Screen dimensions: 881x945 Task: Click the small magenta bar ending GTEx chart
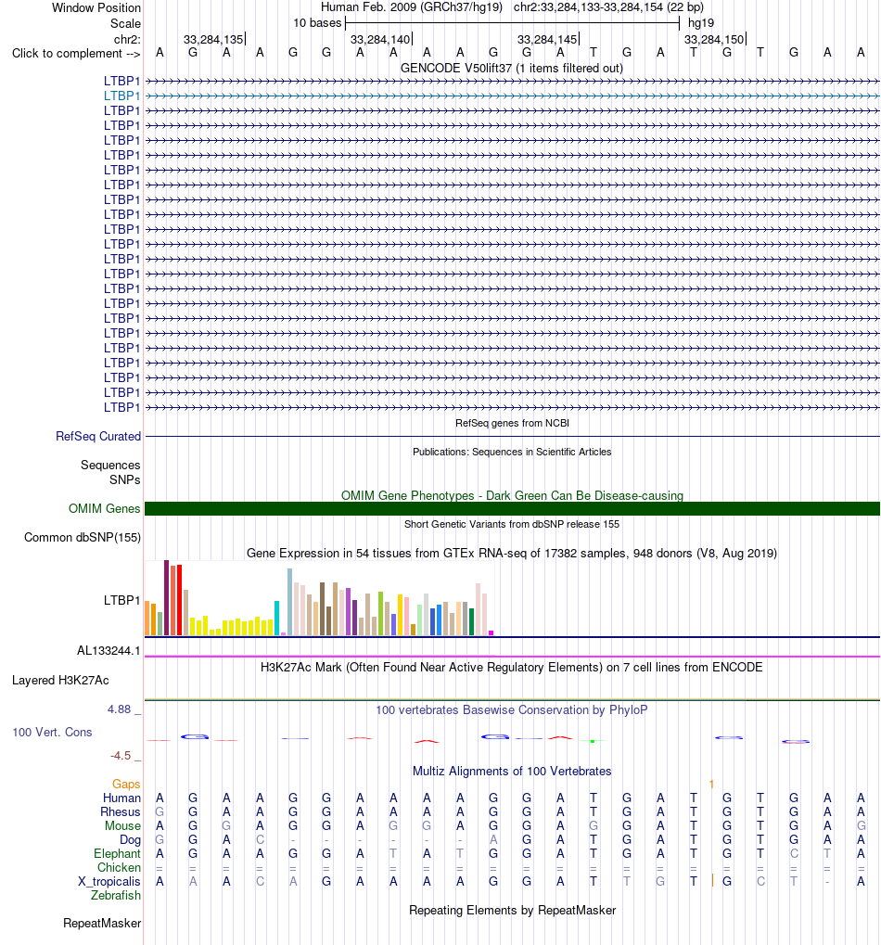click(492, 632)
